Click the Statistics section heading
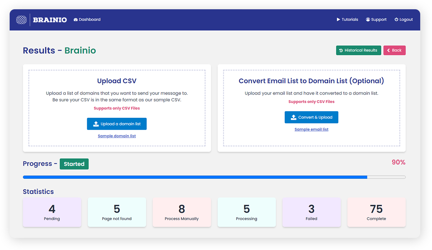432x250 pixels. click(x=38, y=192)
